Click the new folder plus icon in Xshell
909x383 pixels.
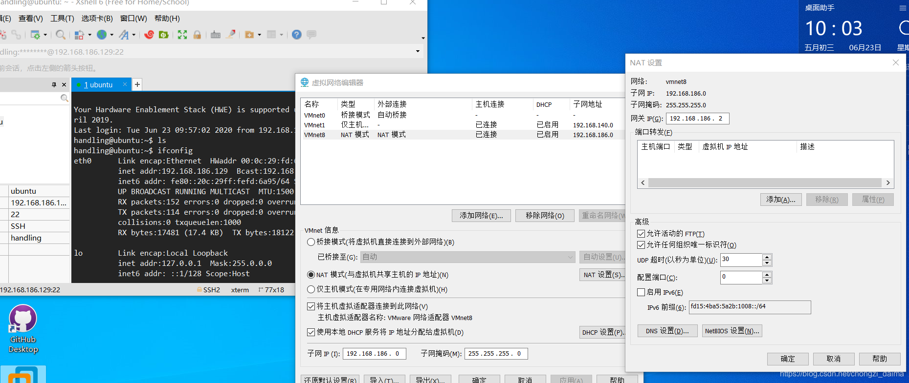(249, 35)
